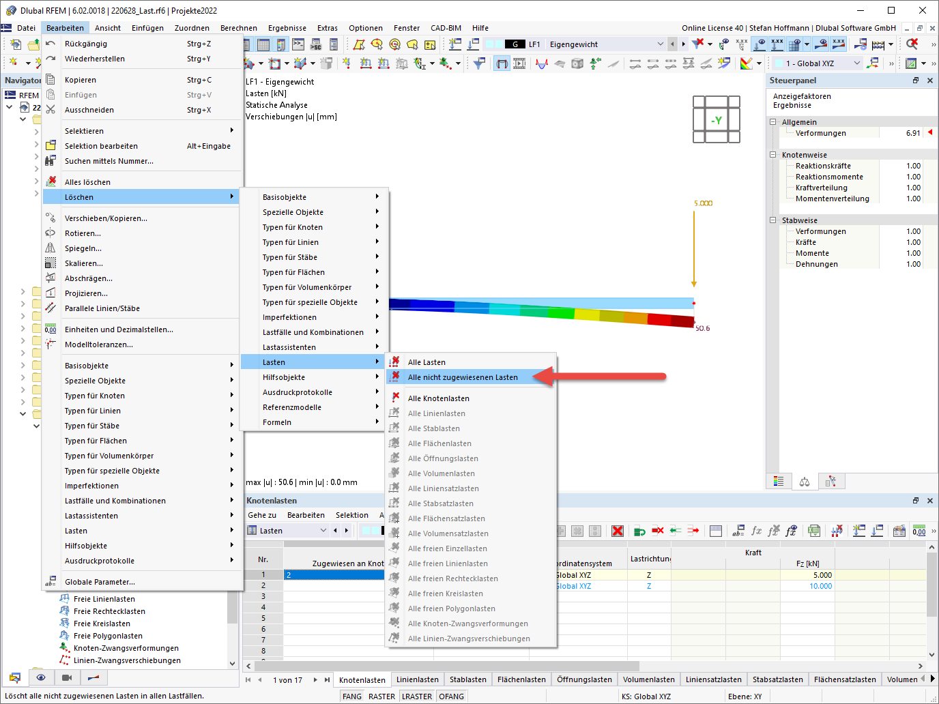939x704 pixels.
Task: Jump to the last table page
Action: [328, 679]
